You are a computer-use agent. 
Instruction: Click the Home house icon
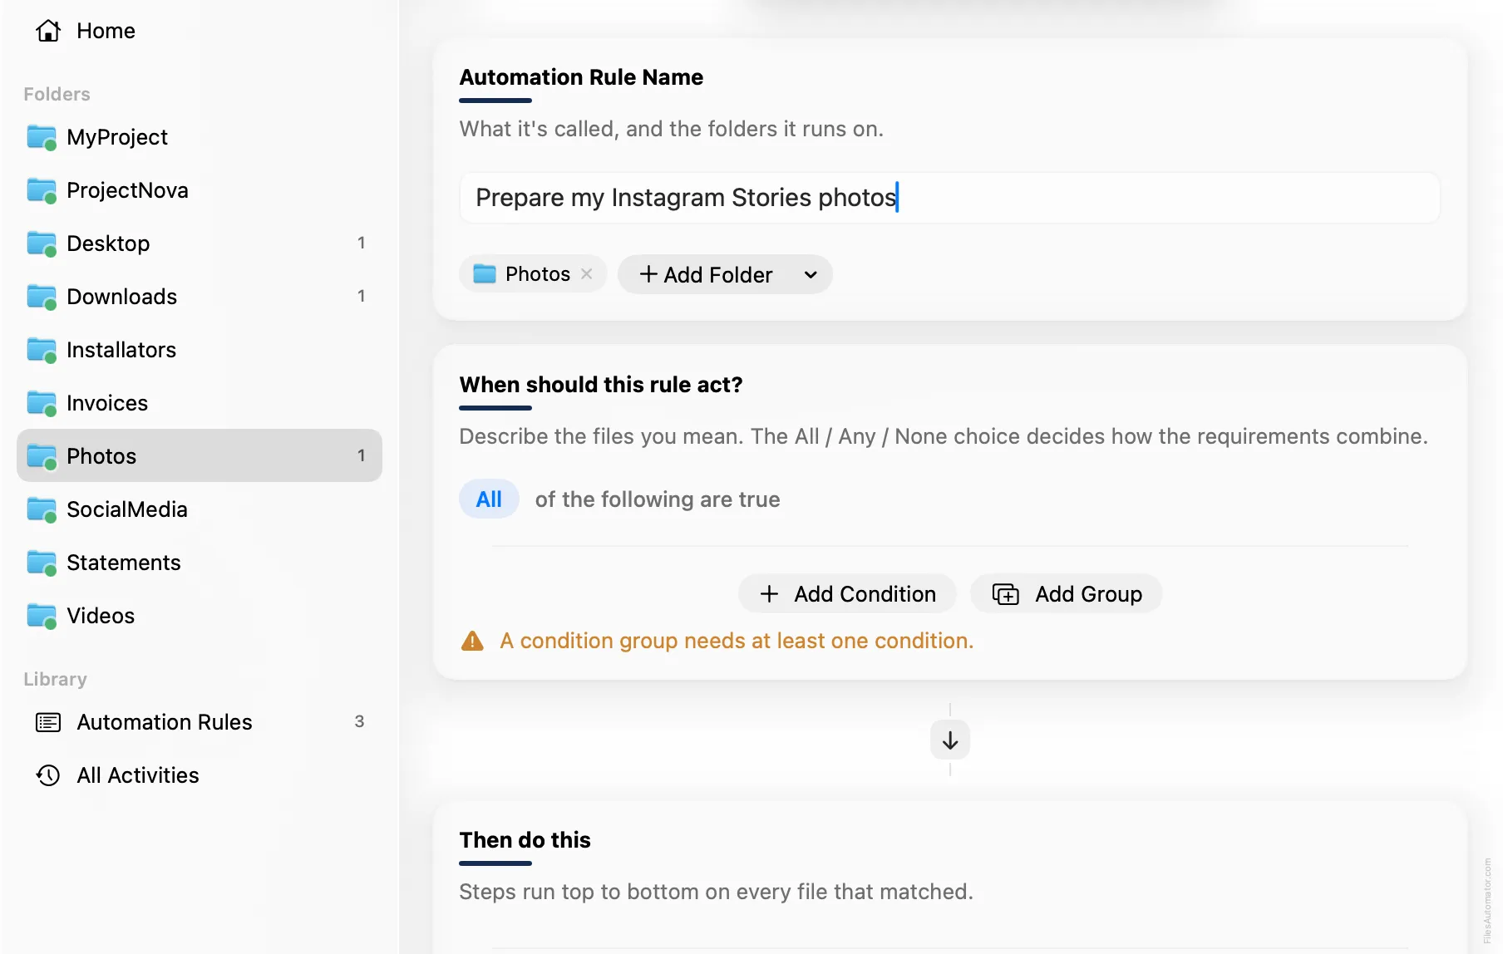pos(48,31)
